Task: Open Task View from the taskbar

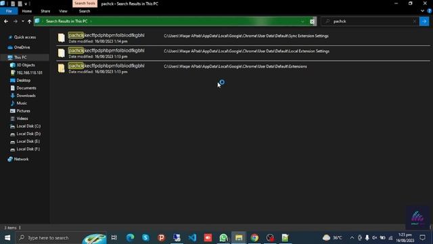Action: pyautogui.click(x=114, y=238)
